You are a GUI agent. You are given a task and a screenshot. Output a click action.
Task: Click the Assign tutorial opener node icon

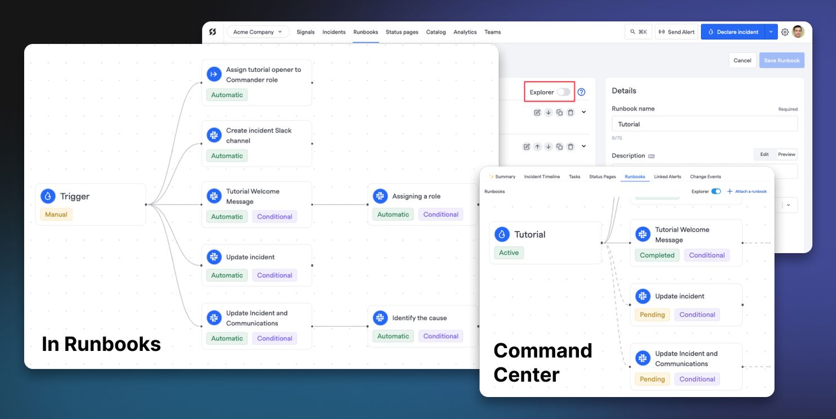pyautogui.click(x=214, y=74)
